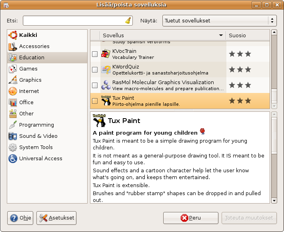Click the Sovellus column sort arrow

[221, 35]
